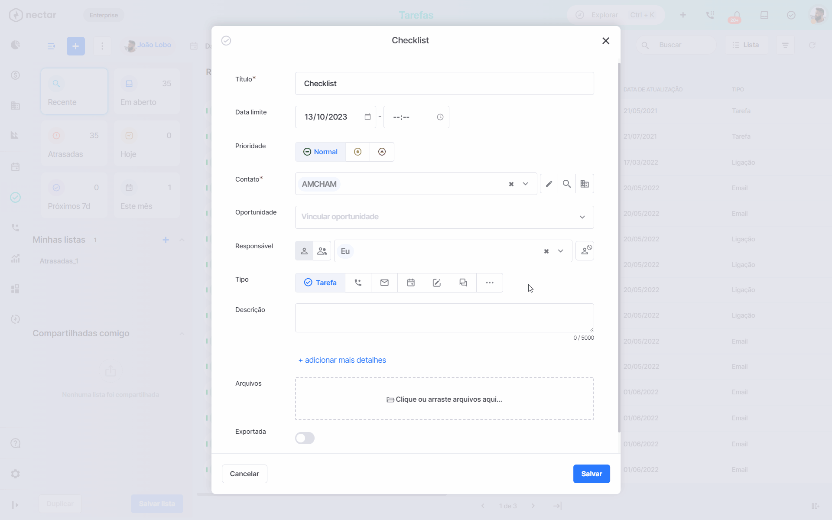
Task: Open the company building icon next to Contato
Action: 585,184
